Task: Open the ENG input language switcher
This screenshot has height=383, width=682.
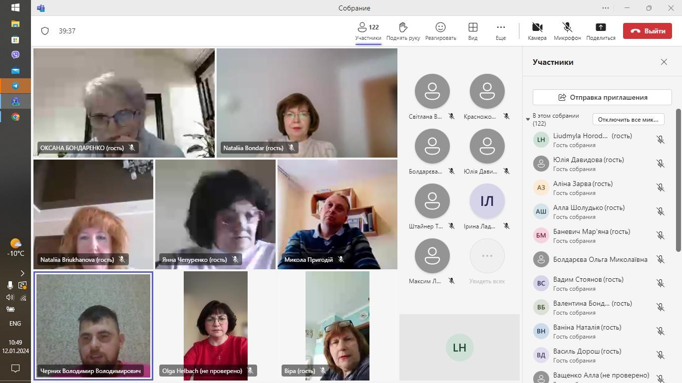Action: 15,323
